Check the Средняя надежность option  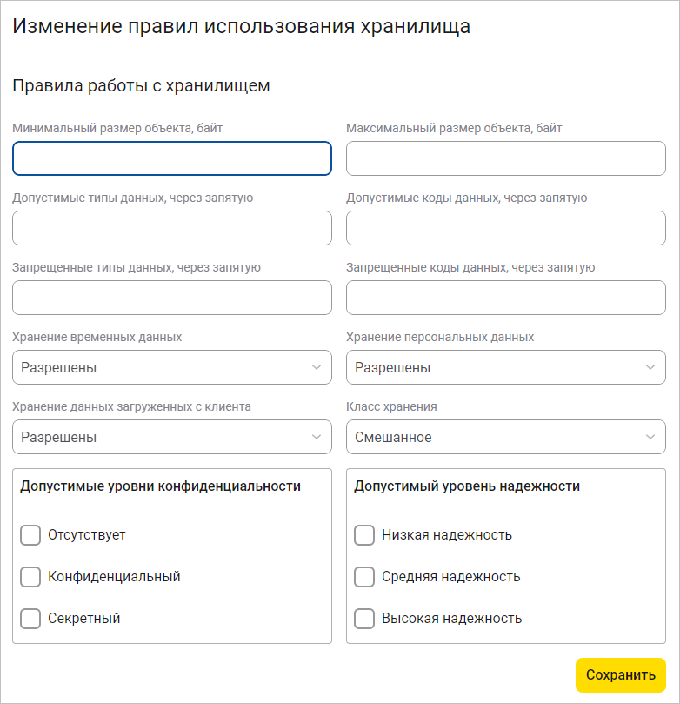point(364,577)
